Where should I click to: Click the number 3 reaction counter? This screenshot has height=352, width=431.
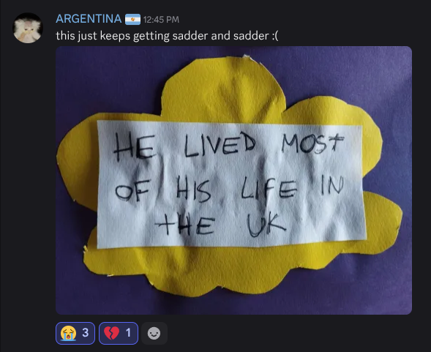[x=86, y=333]
